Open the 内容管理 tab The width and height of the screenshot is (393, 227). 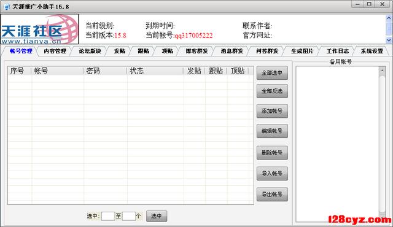point(55,51)
